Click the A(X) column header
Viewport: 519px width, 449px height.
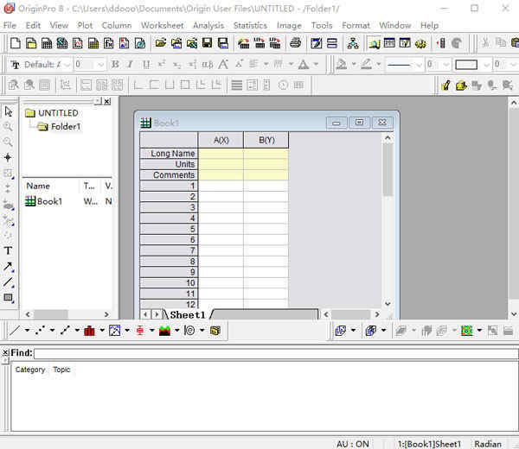pos(221,140)
